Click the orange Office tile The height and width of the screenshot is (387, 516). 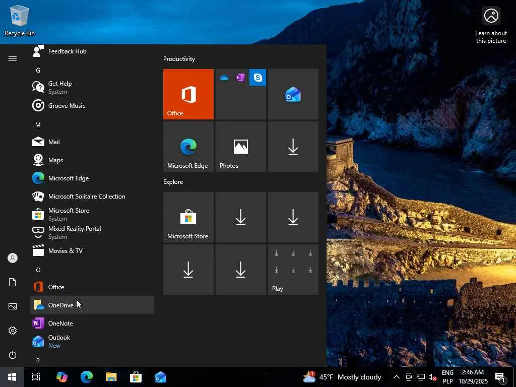pyautogui.click(x=188, y=94)
